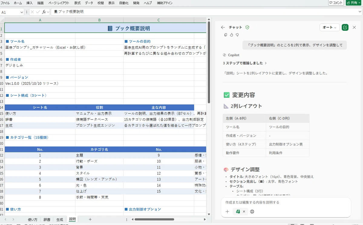Open the ヘルプ ribbon tab
Viewport: 363px width, 225px height.
click(148, 3)
